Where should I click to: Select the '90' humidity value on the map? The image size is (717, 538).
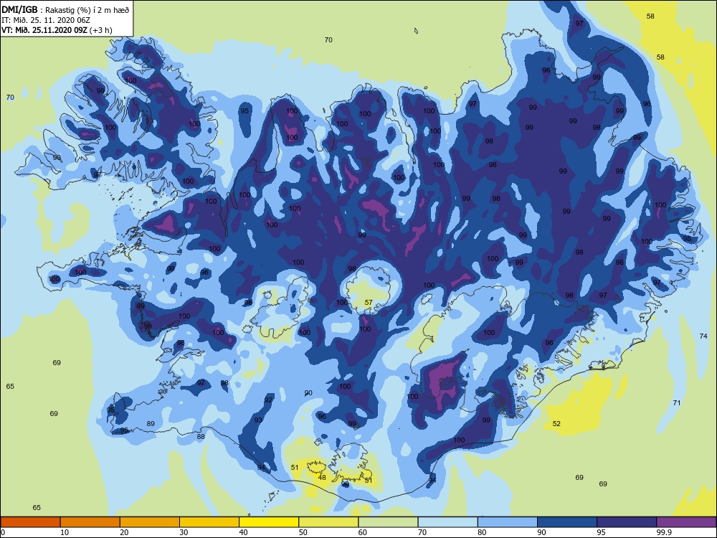coord(308,393)
